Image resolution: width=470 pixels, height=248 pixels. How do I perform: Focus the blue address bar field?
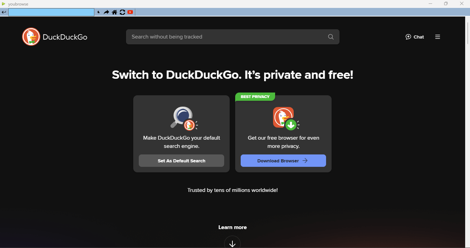pyautogui.click(x=51, y=12)
